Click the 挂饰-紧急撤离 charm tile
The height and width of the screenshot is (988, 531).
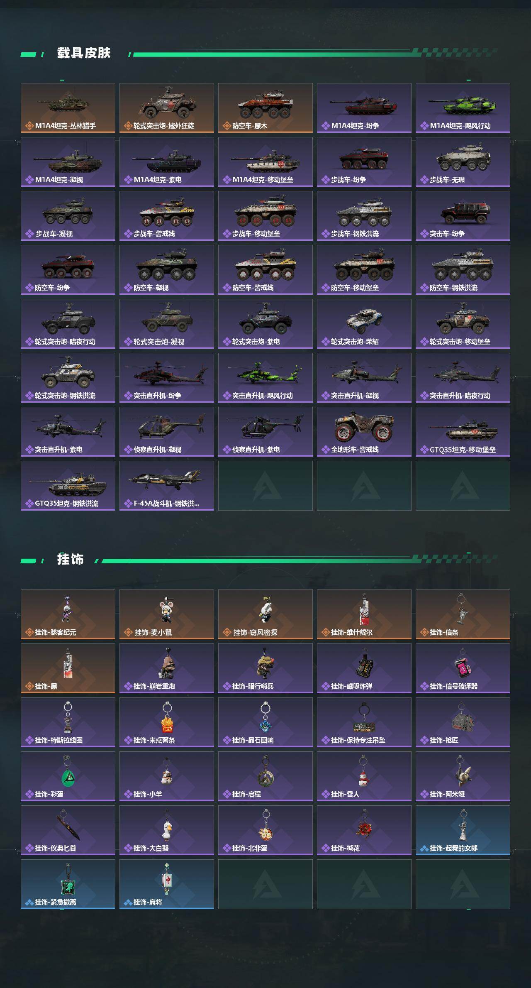click(x=68, y=884)
